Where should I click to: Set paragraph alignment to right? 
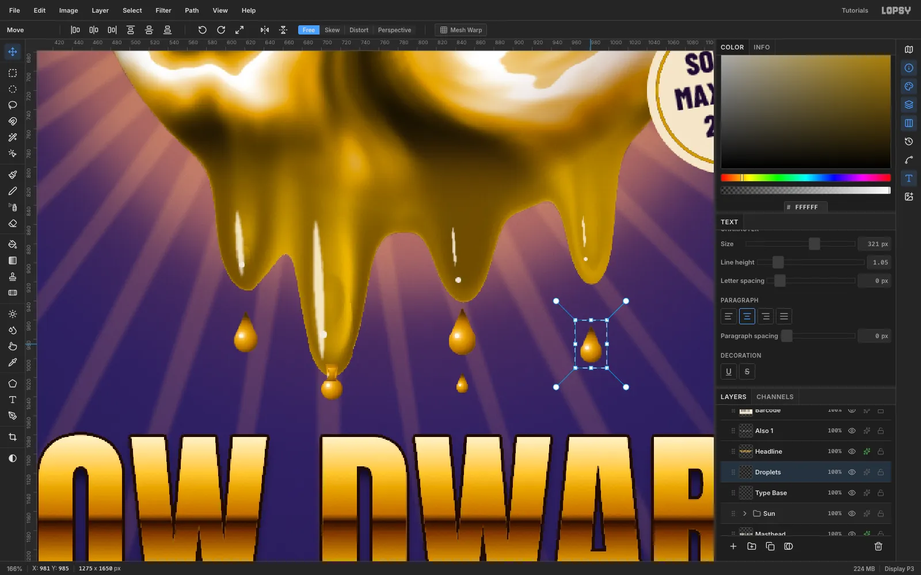[x=766, y=316]
